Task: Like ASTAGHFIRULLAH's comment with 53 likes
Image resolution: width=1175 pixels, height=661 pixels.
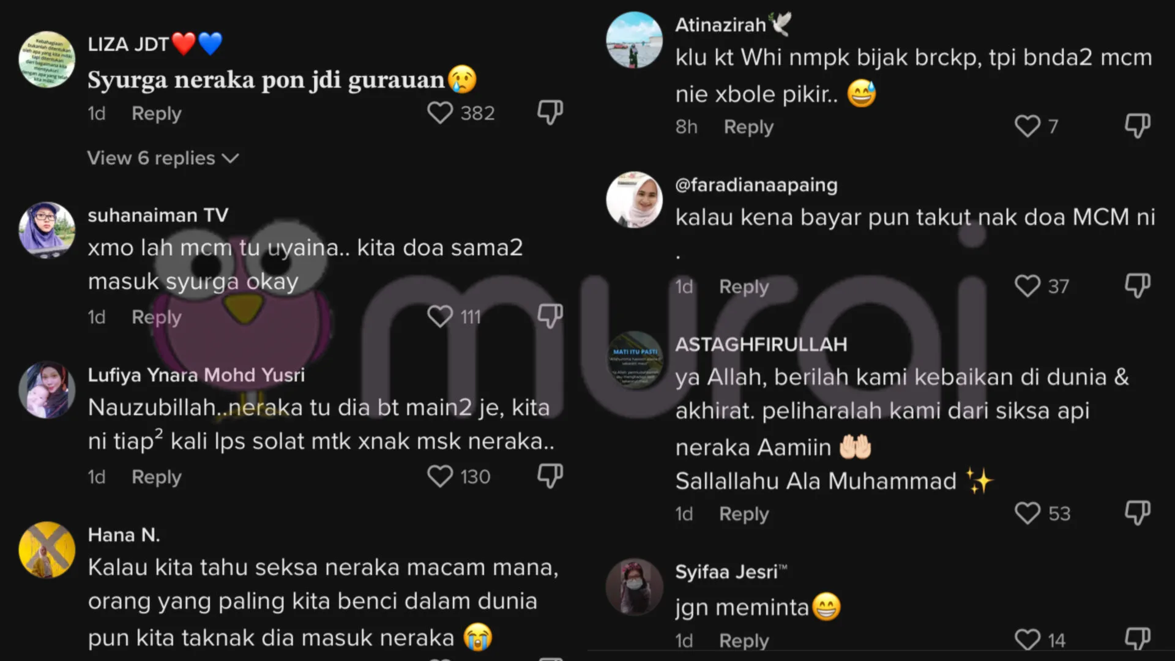Action: [1027, 513]
